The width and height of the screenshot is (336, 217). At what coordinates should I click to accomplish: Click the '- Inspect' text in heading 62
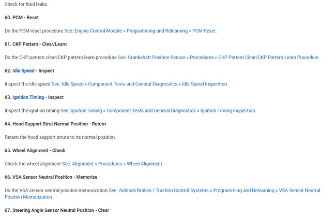pos(45,70)
